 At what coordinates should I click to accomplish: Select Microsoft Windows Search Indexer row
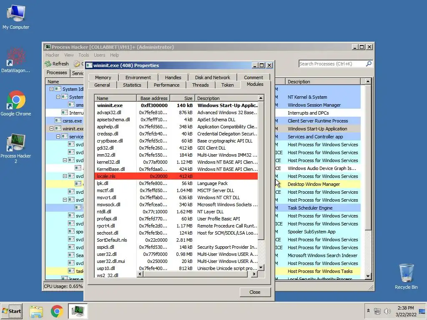[317, 255]
